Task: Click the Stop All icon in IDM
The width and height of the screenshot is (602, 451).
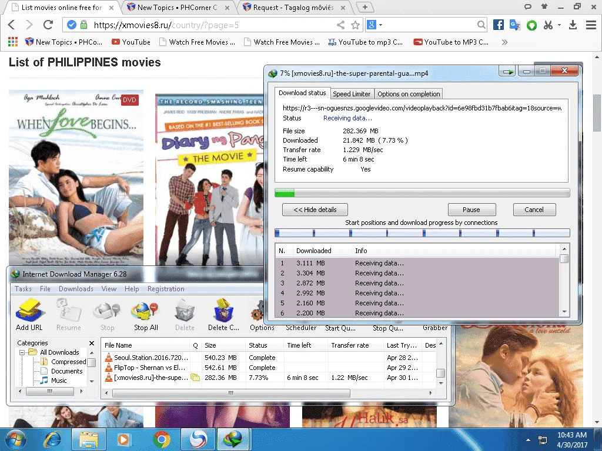Action: 146,315
